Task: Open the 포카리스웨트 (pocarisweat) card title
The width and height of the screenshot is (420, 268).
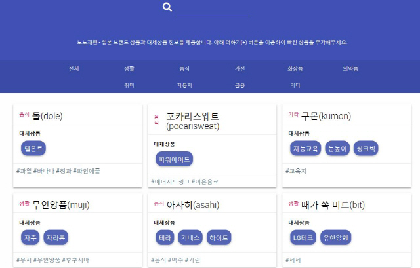Action: tap(192, 121)
